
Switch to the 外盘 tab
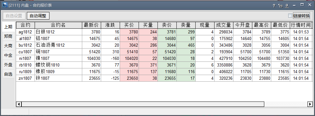pyautogui.click(x=9, y=65)
